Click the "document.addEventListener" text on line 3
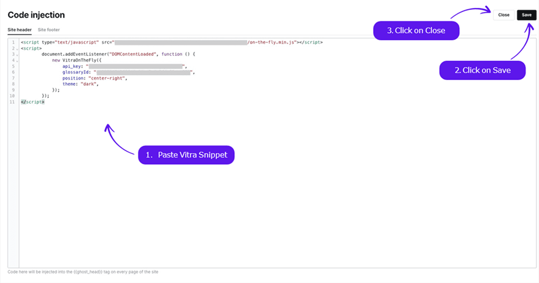The width and height of the screenshot is (539, 283). (x=74, y=54)
